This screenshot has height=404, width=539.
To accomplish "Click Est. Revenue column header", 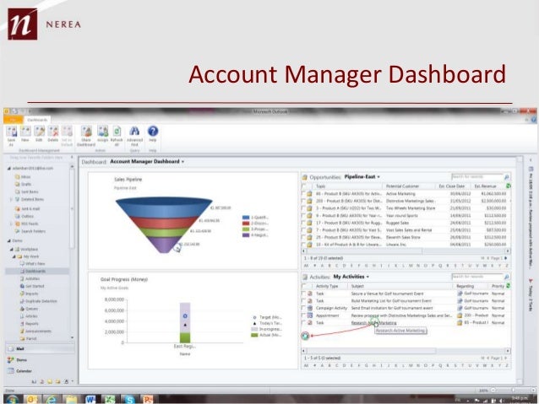I will pyautogui.click(x=486, y=186).
